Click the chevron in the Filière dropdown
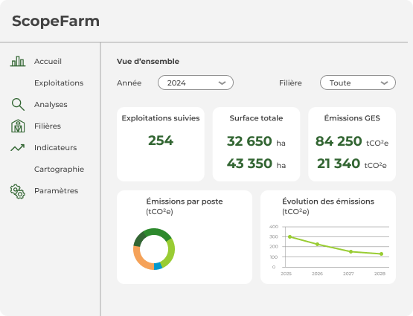Screen dimensions: 413x316 (x=384, y=83)
